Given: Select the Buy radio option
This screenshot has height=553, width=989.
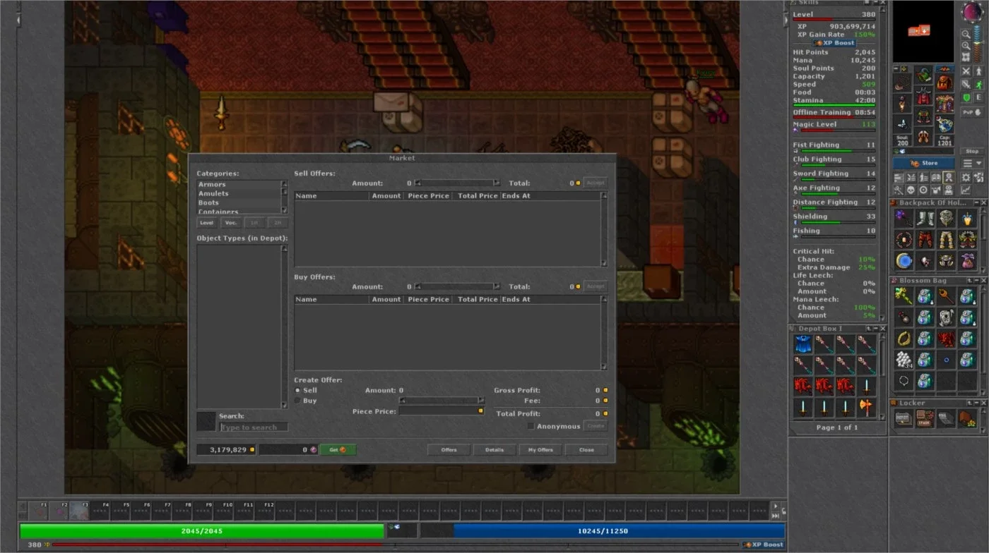Looking at the screenshot, I should pyautogui.click(x=297, y=401).
